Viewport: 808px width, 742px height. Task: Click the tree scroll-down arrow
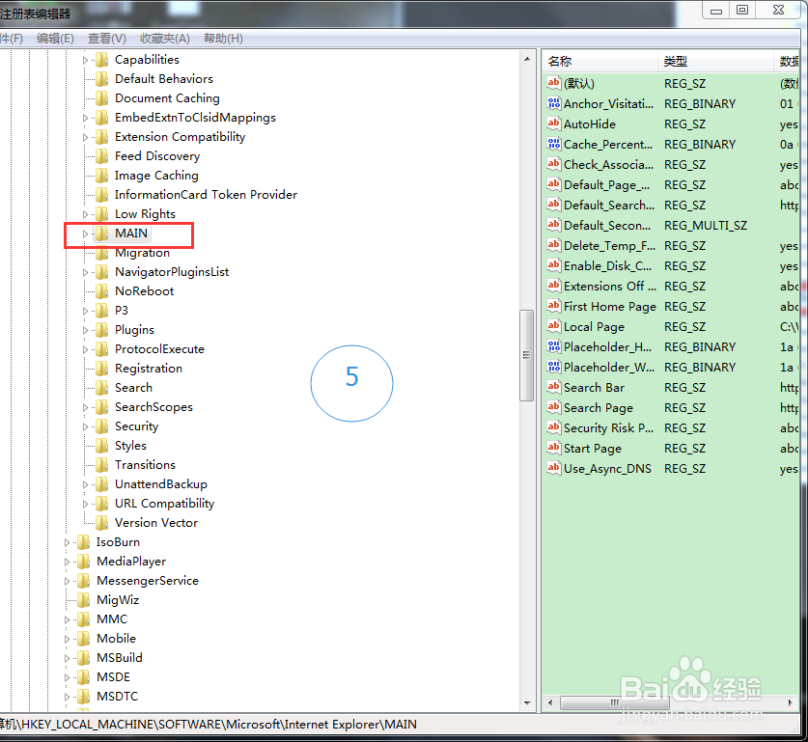[527, 702]
